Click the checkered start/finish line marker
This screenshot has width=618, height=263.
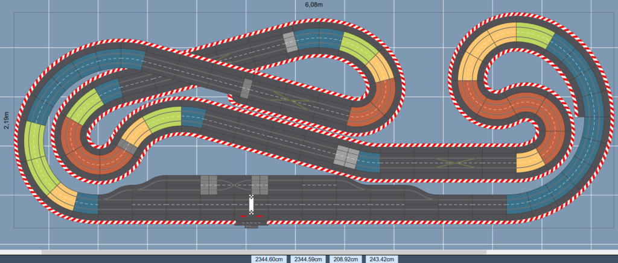tap(251, 205)
